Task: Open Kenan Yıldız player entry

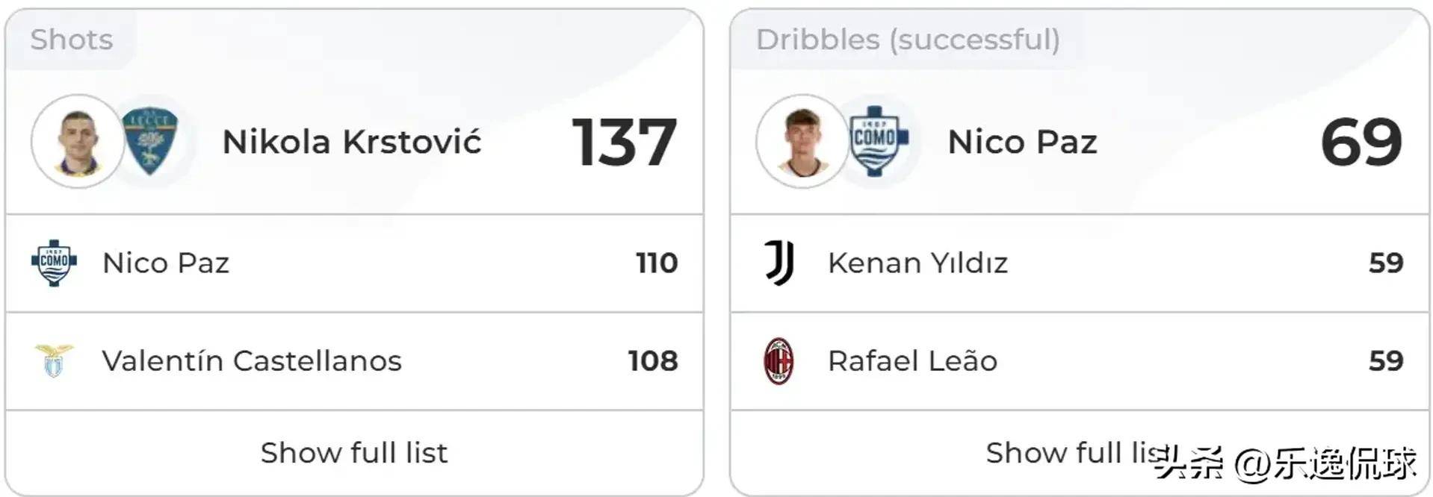Action: [x=917, y=263]
